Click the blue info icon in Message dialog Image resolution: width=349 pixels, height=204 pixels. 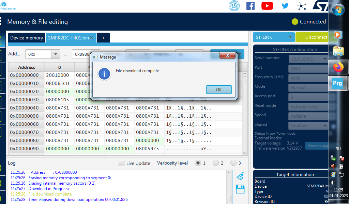tap(104, 73)
